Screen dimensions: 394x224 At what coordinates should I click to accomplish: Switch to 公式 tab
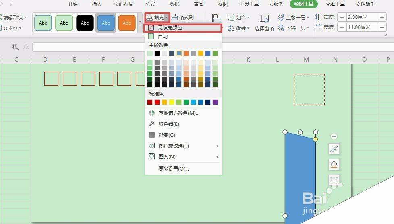[x=150, y=4]
